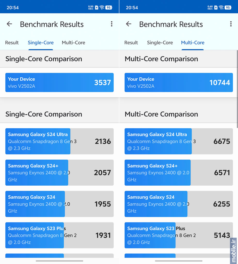Tap Galaxy S23 Plus single-core entry 1931
The height and width of the screenshot is (264, 238).
(59, 235)
